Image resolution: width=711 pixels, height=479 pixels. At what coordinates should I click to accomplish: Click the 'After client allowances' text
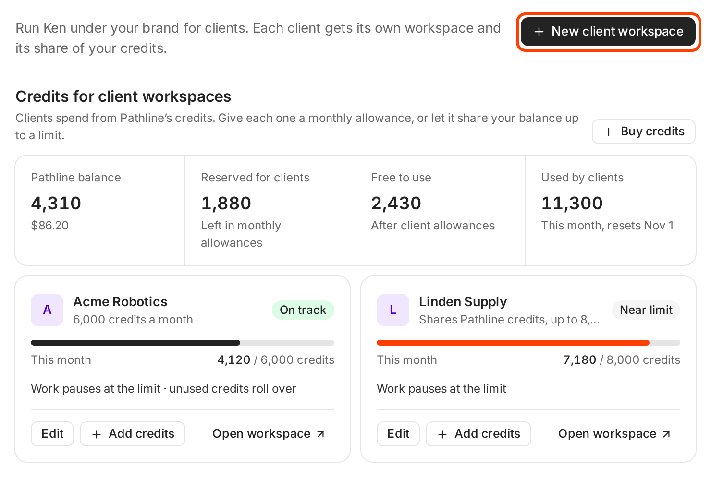[x=433, y=226]
